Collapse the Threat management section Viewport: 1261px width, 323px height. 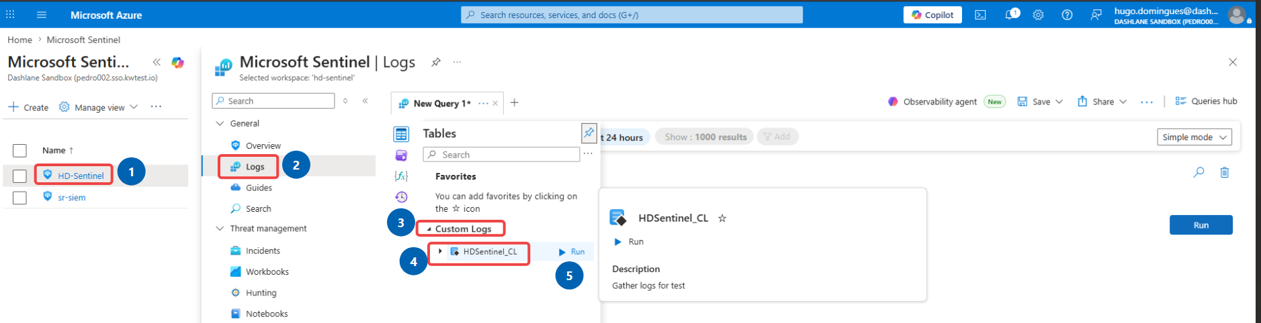(219, 229)
